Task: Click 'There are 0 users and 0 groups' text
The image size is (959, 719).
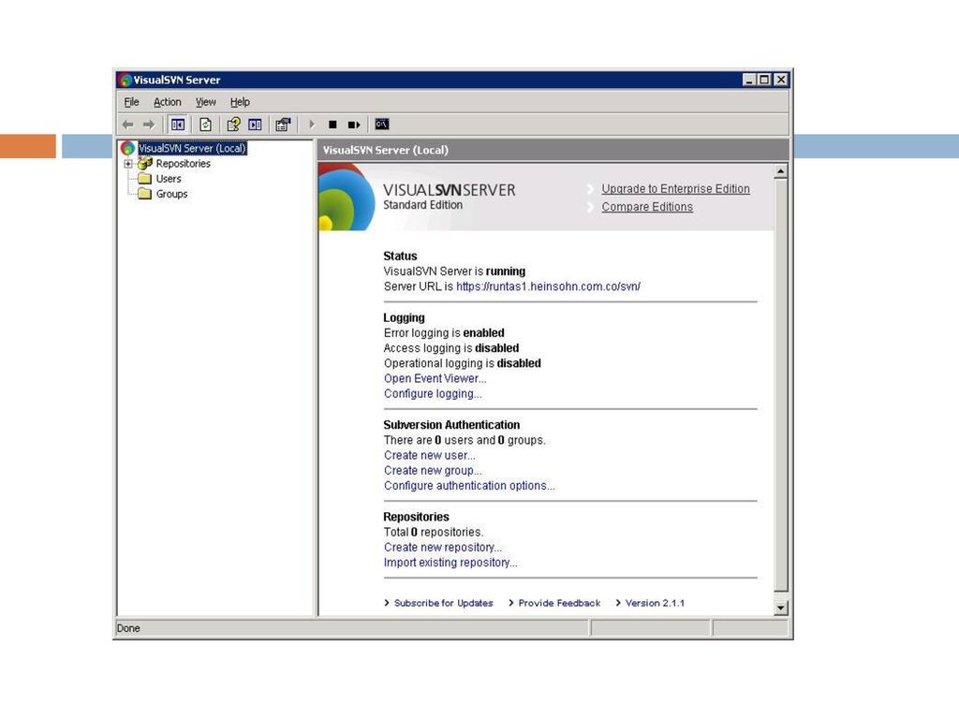Action: click(465, 440)
